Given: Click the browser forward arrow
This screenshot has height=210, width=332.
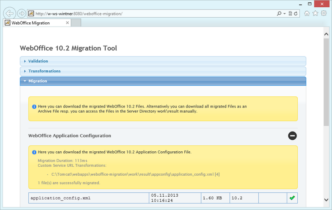Looking at the screenshot, I should pos(21,14).
